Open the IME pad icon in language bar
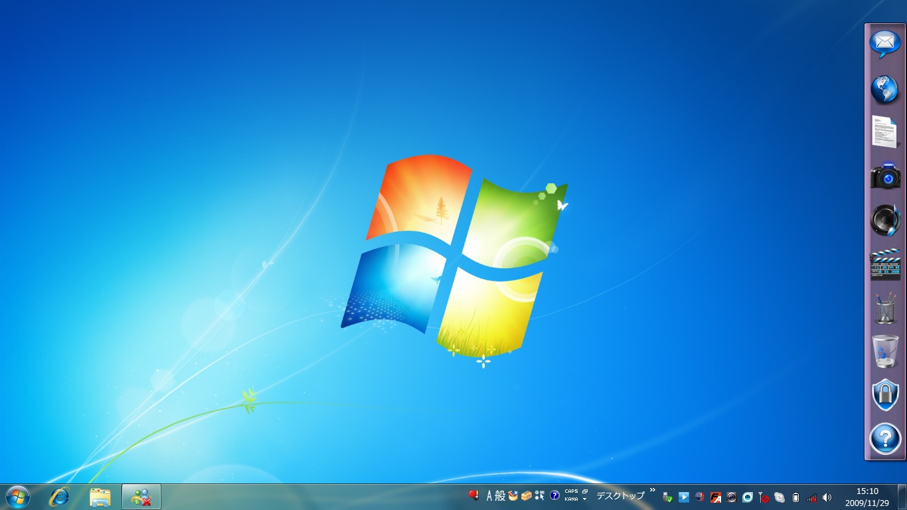The width and height of the screenshot is (907, 510). pyautogui.click(x=513, y=495)
